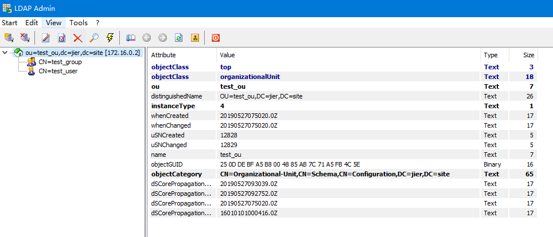
Task: Click the LDAP Admin title bar app icon
Action: point(7,8)
